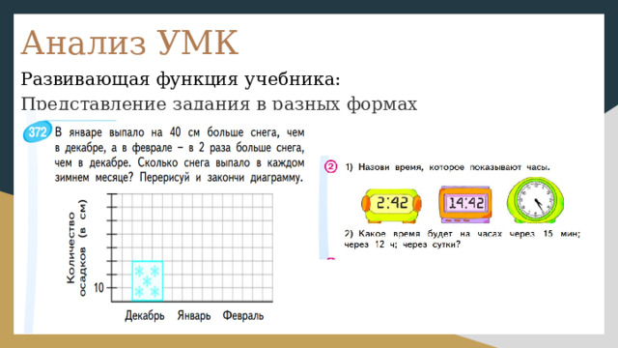The width and height of the screenshot is (618, 348).
Task: Click the 'Анализ УМК' slide title
Action: click(x=129, y=43)
